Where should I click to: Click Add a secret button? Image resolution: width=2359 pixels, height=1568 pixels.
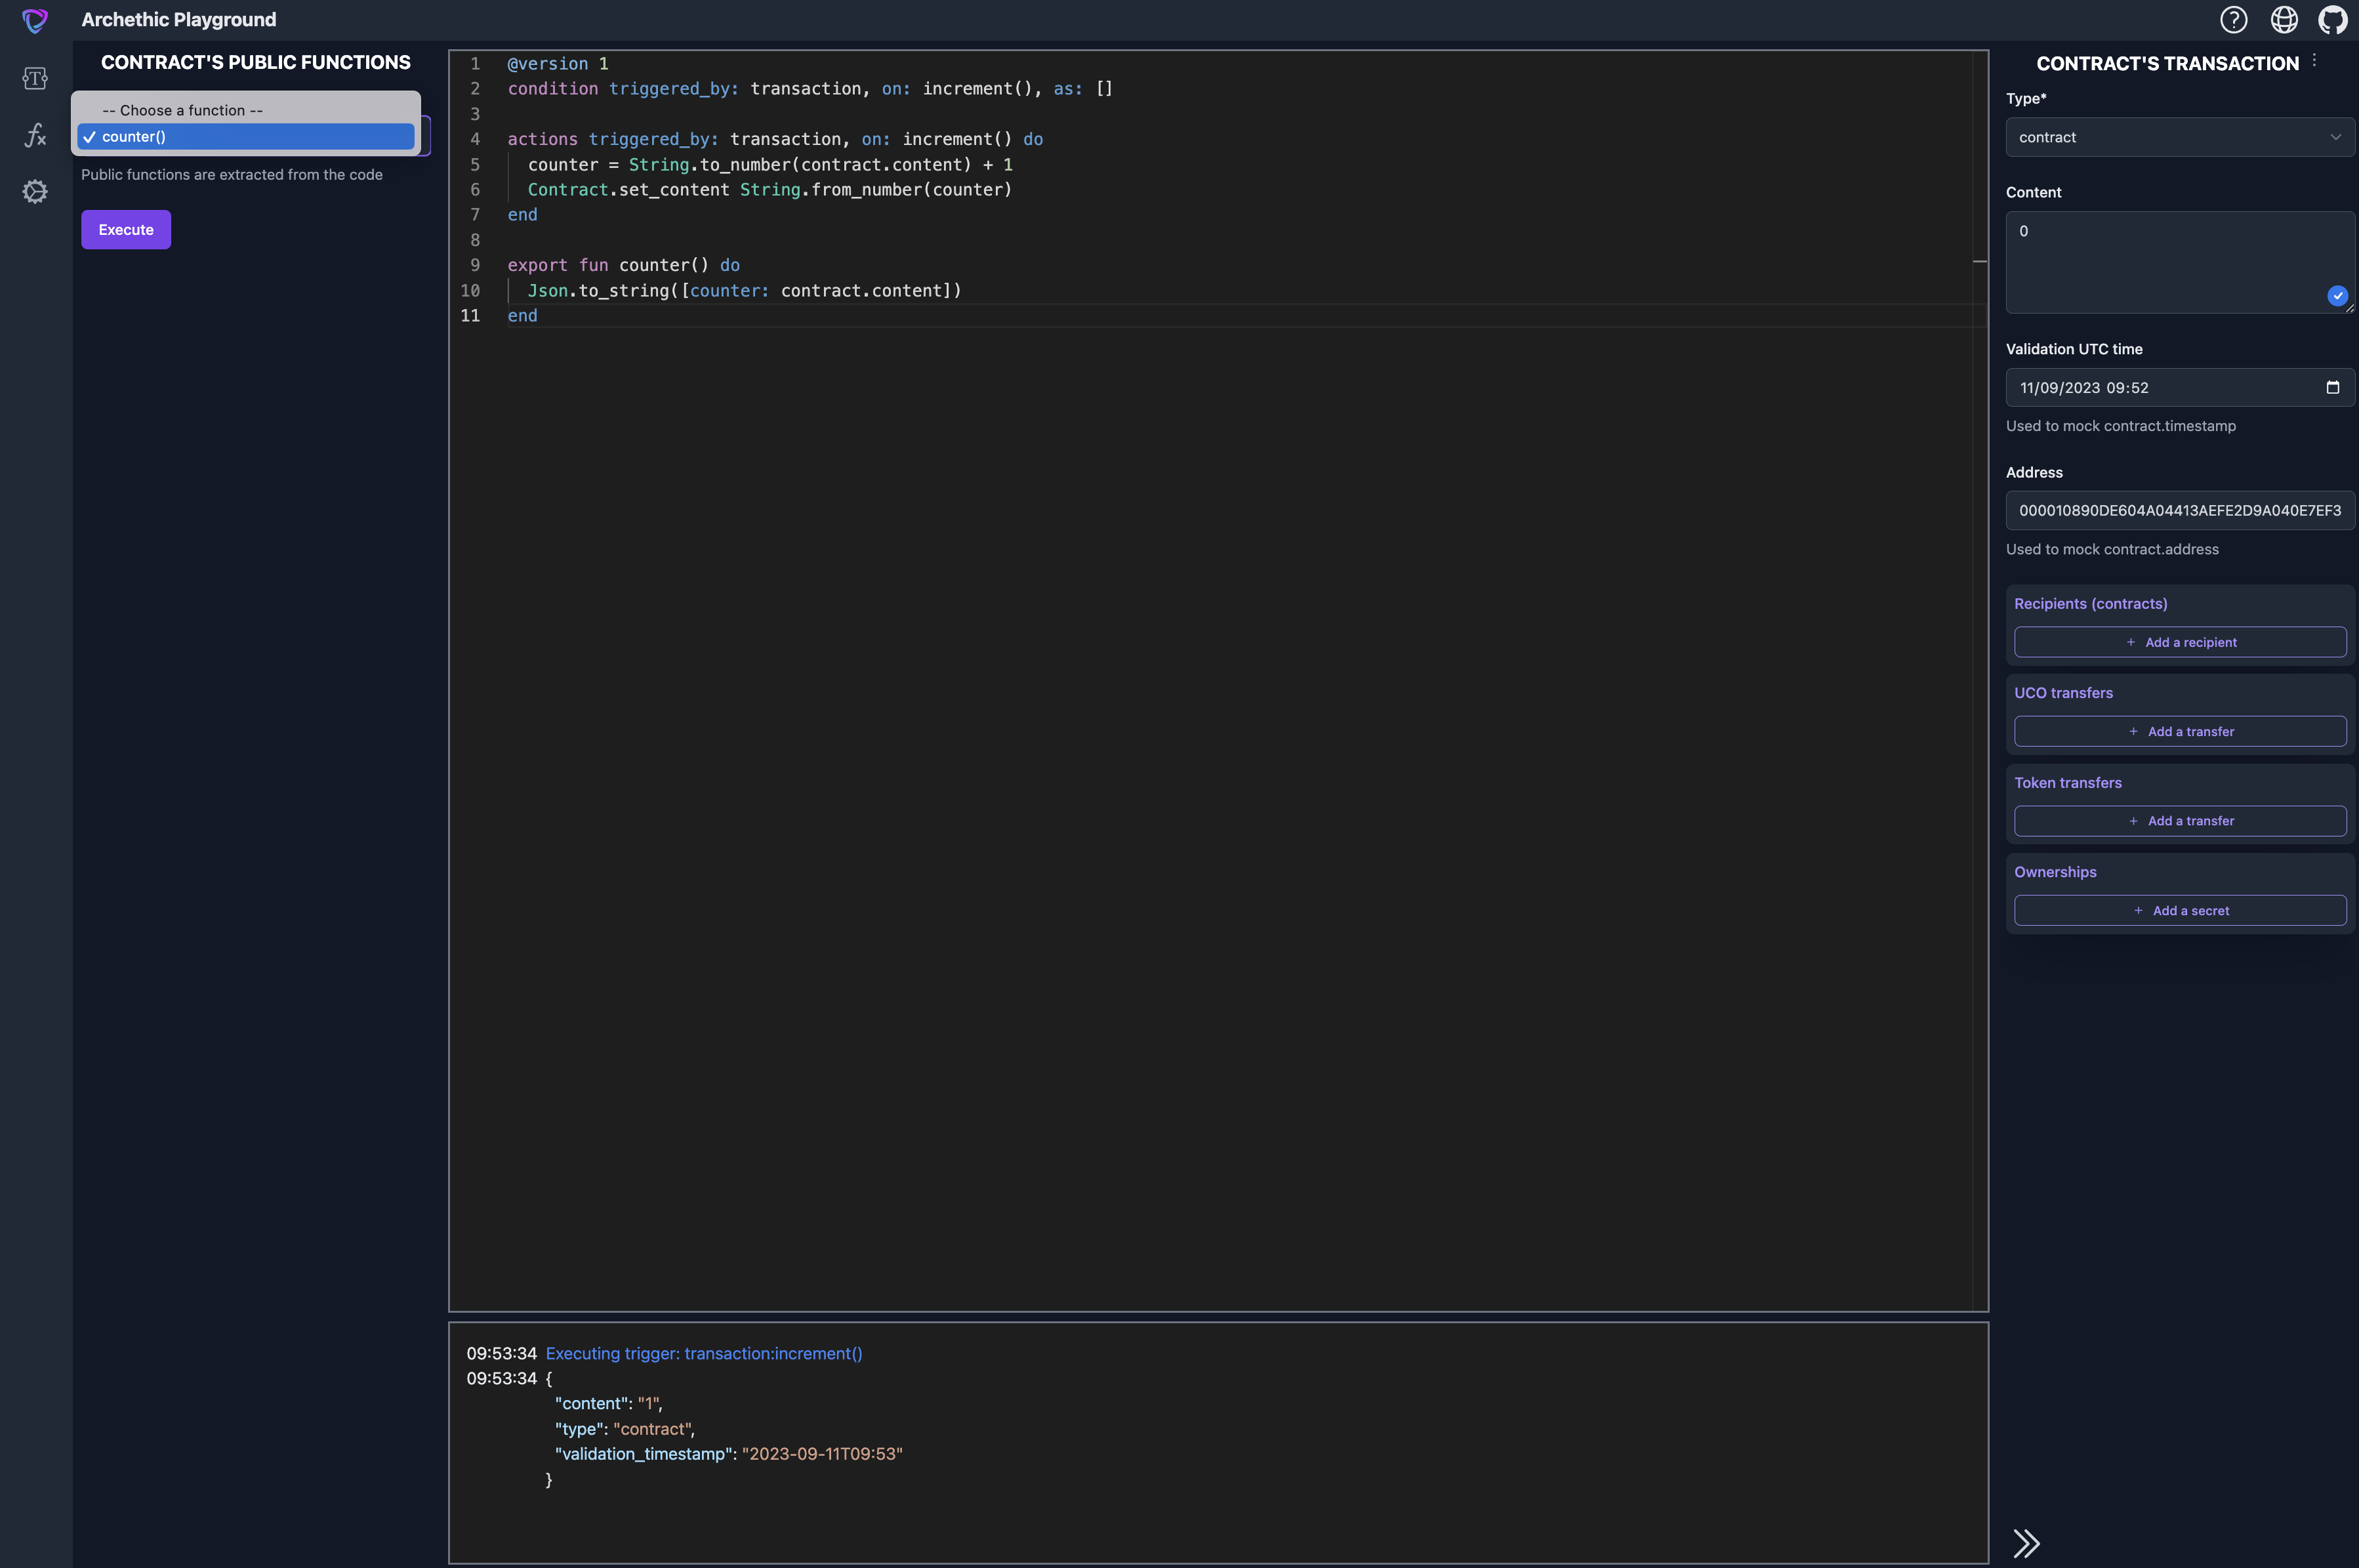click(2180, 910)
